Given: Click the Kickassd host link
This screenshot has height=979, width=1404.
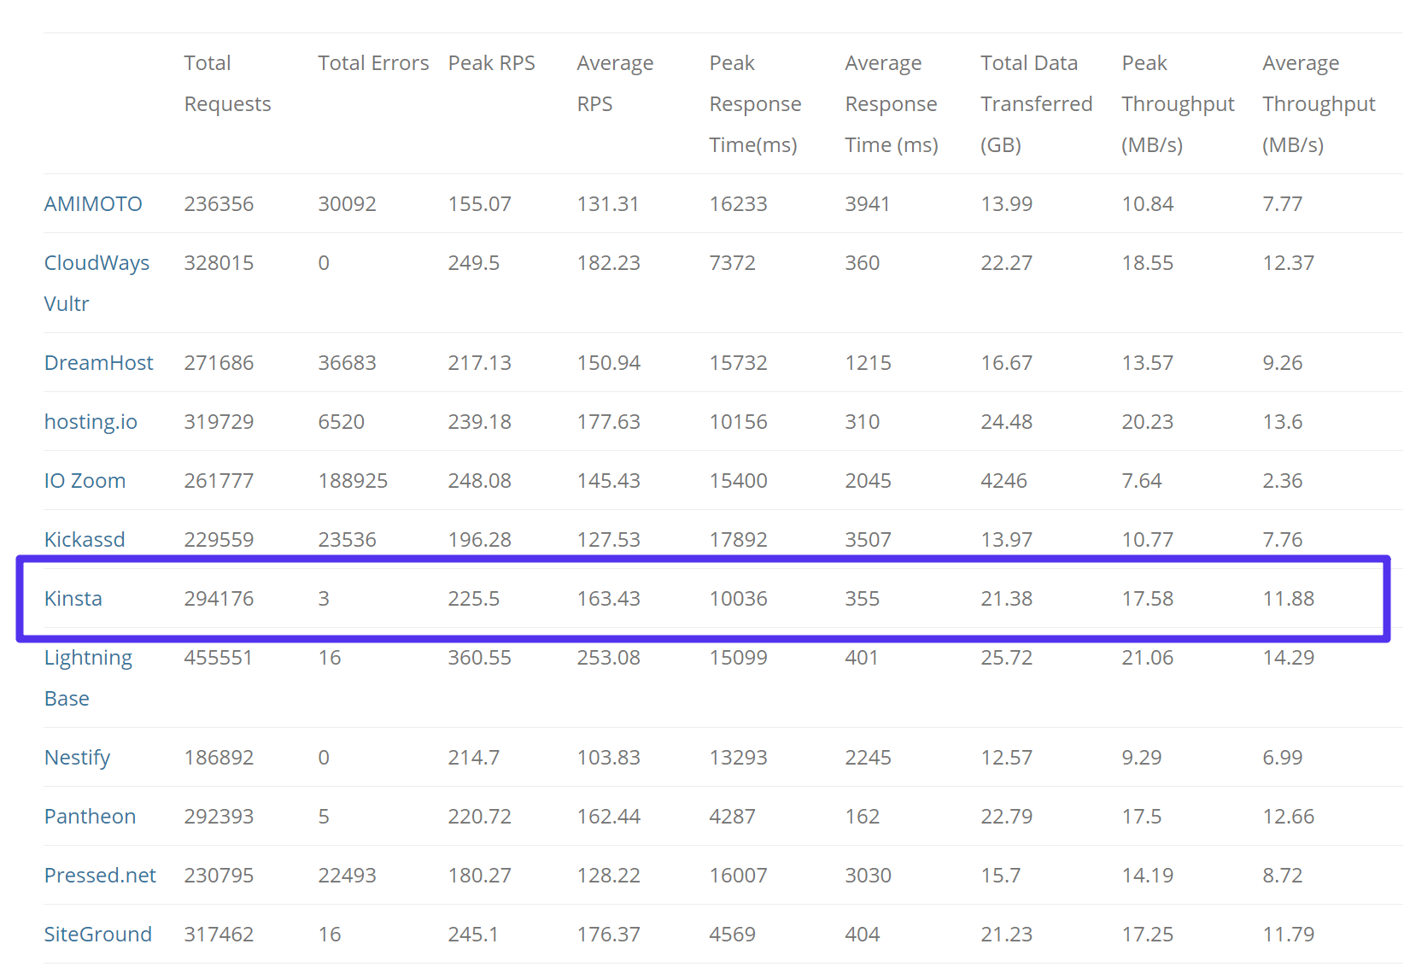Looking at the screenshot, I should (85, 540).
